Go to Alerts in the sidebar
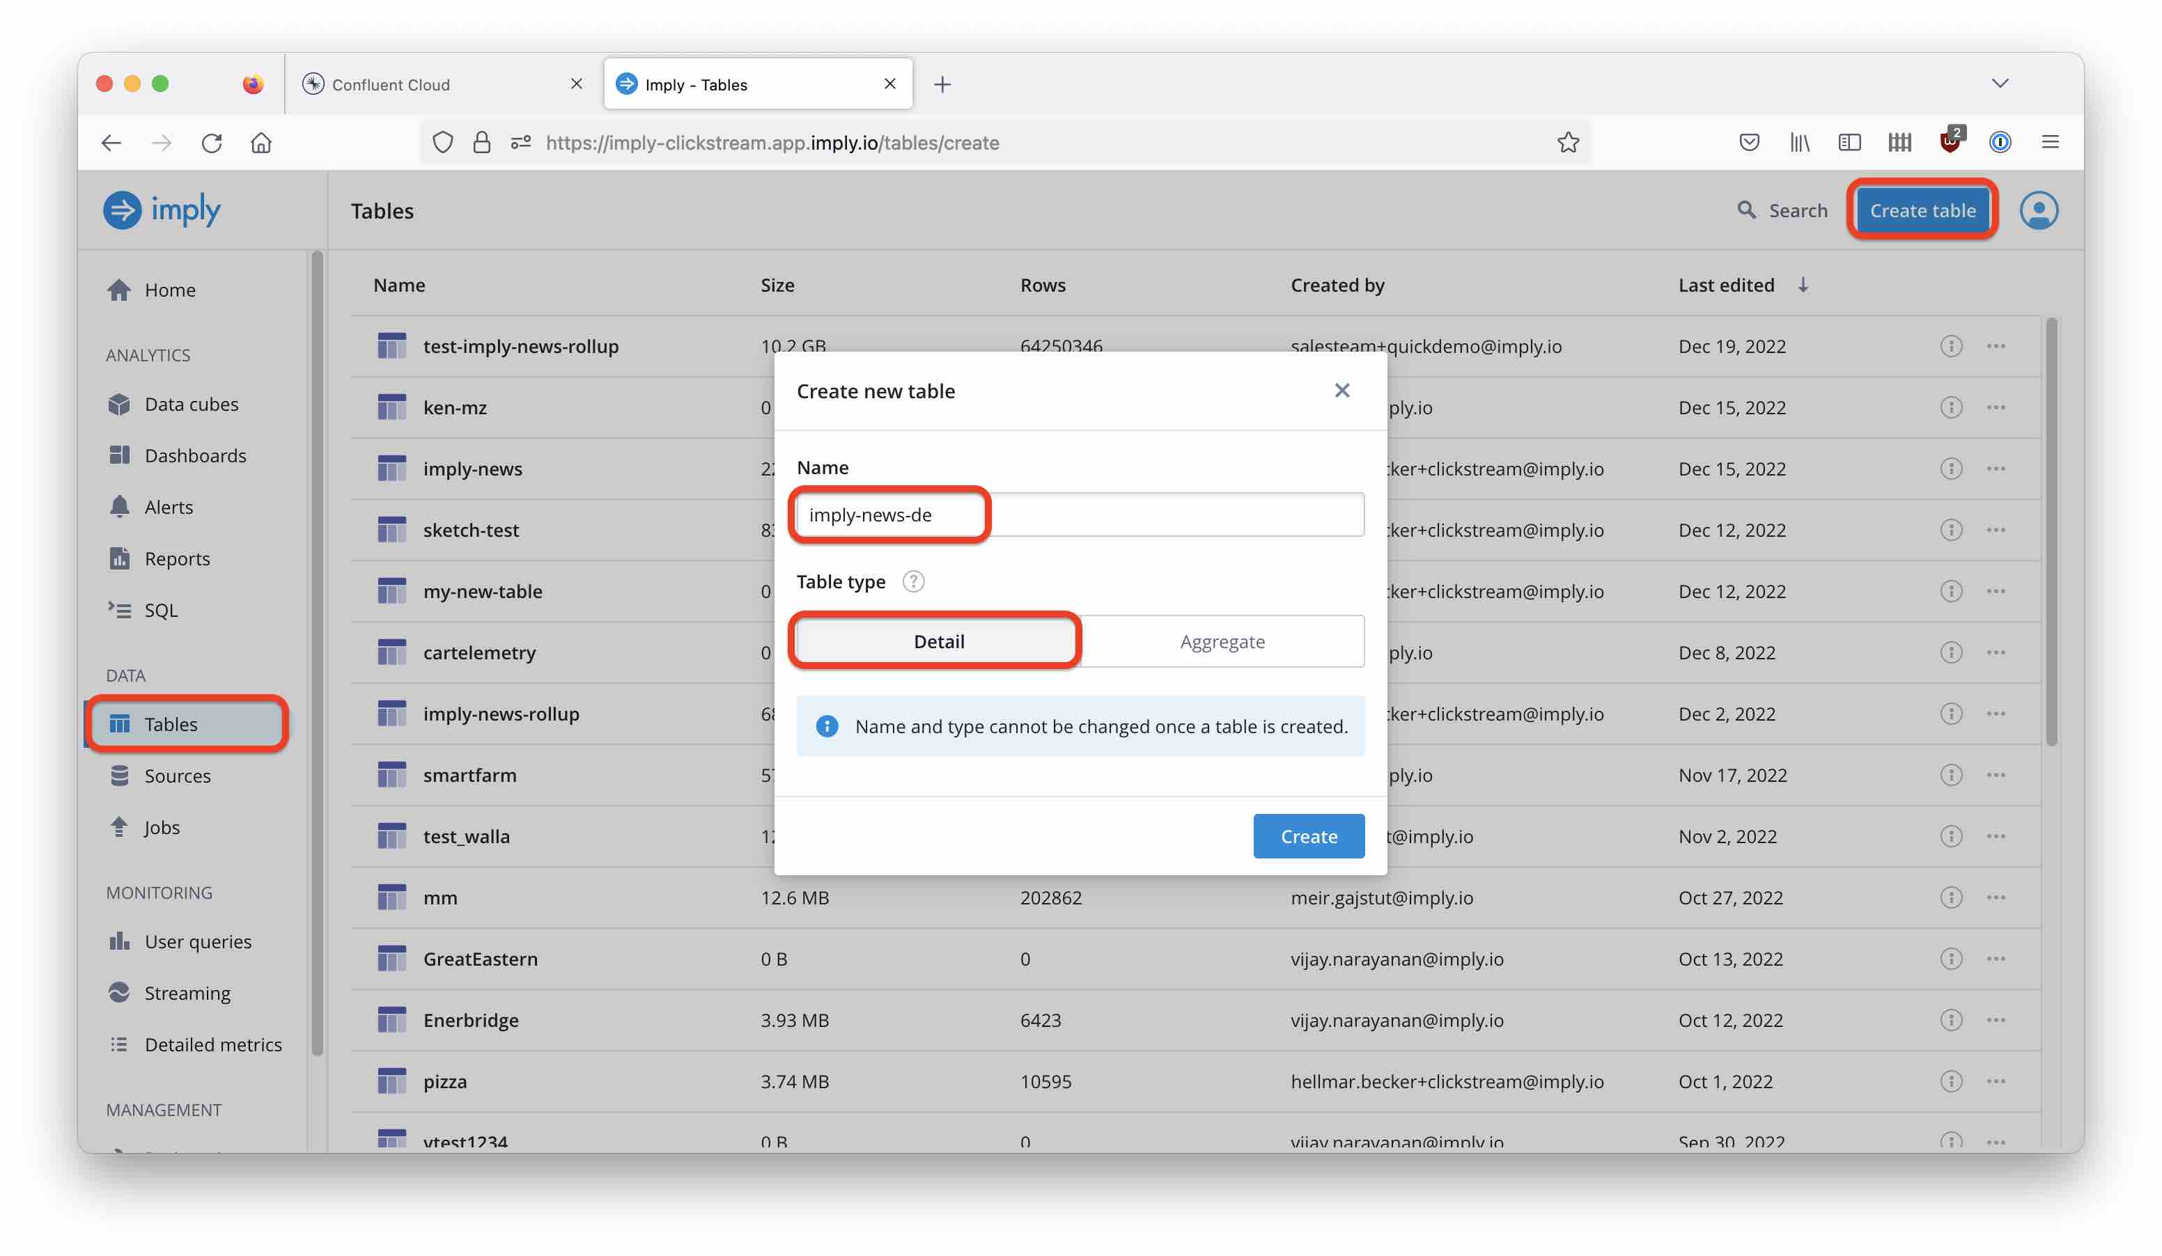The image size is (2162, 1256). coord(168,507)
